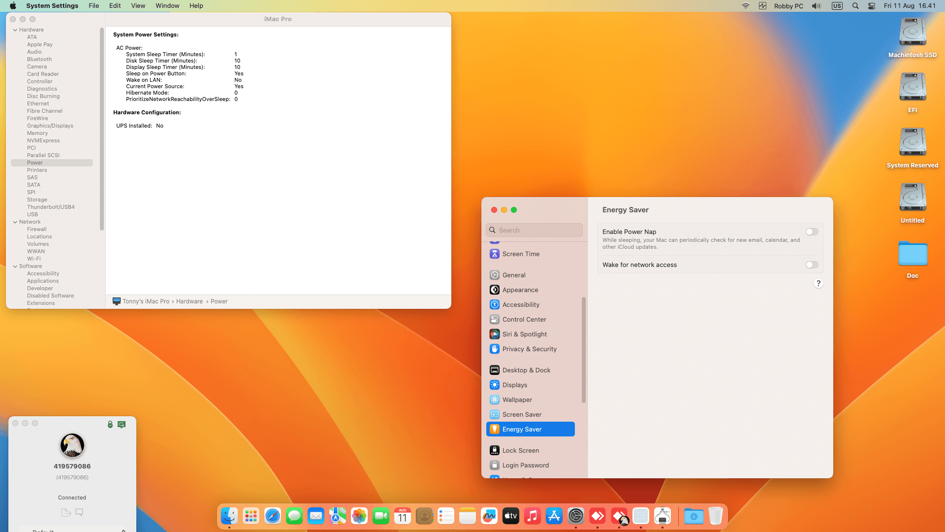Collapse the Network section in System Information
This screenshot has width=945, height=532.
tap(15, 222)
